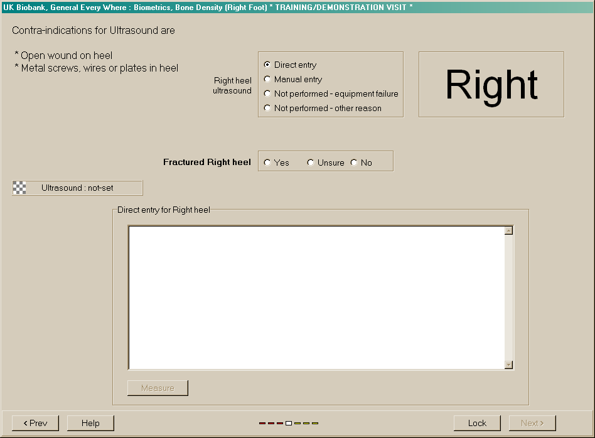This screenshot has width=595, height=438.
Task: Mark Fractured Right heel as Yes
Action: pyautogui.click(x=268, y=163)
